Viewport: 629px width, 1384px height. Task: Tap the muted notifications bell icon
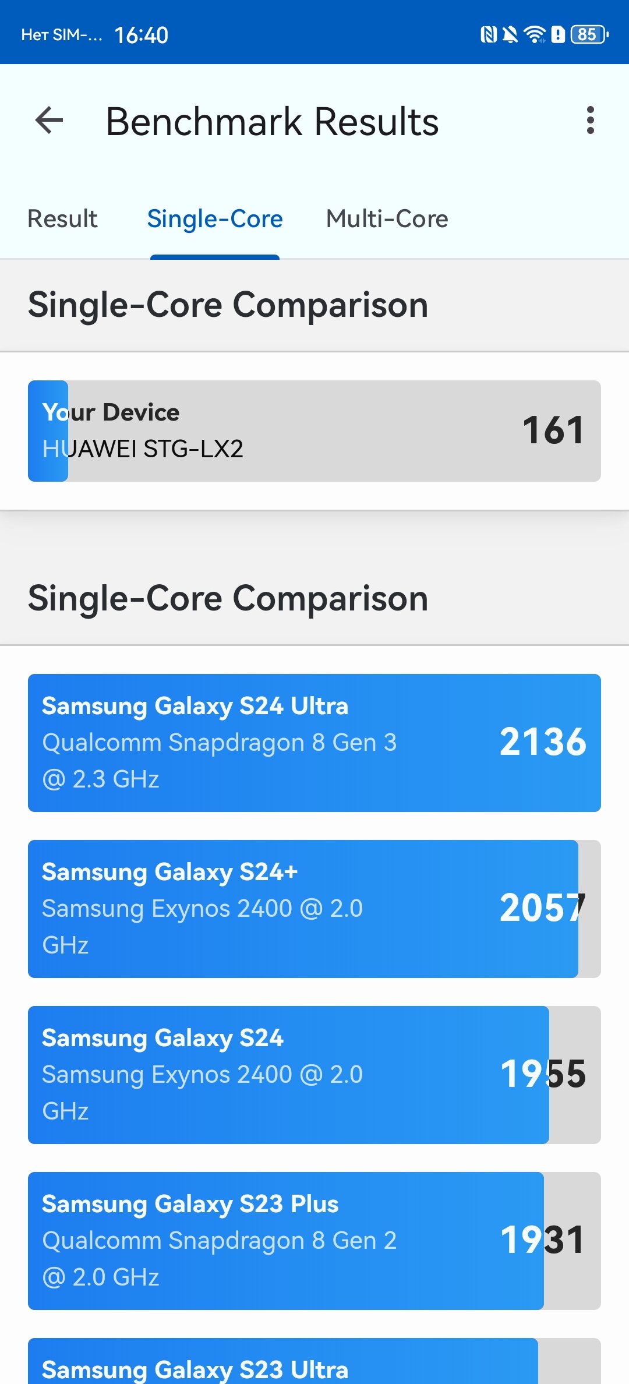click(x=510, y=35)
